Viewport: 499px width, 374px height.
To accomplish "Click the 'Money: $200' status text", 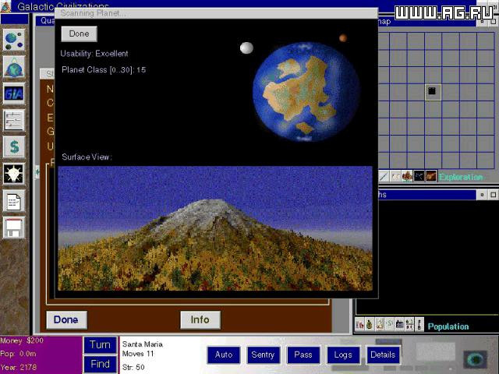I will click(x=22, y=340).
